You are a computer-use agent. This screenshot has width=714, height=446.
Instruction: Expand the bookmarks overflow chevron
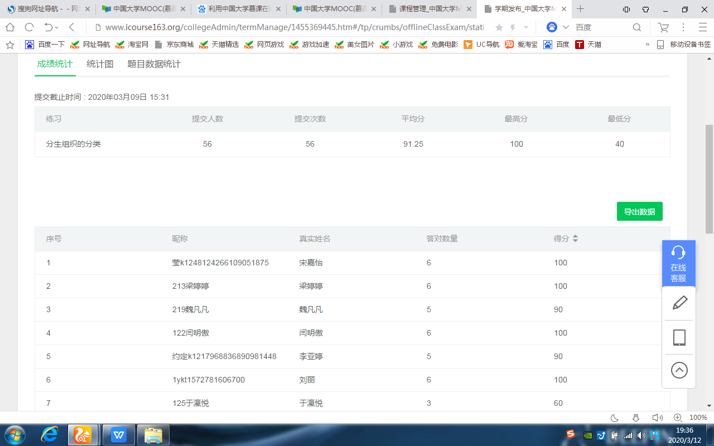(x=647, y=45)
